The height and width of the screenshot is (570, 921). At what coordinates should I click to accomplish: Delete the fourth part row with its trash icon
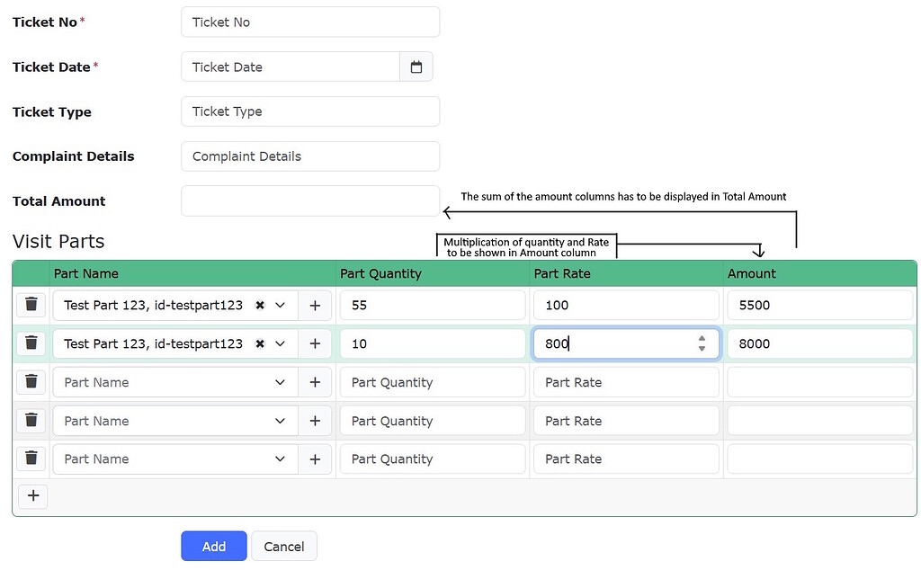point(31,420)
